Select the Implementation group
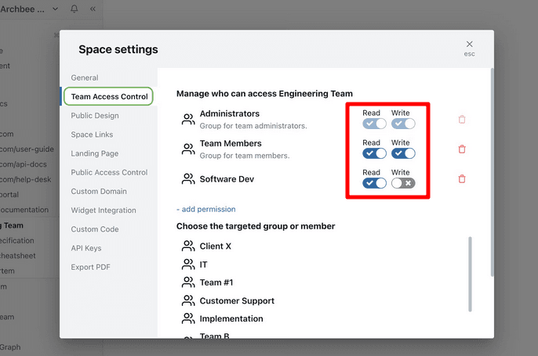Image resolution: width=538 pixels, height=356 pixels. click(x=231, y=318)
